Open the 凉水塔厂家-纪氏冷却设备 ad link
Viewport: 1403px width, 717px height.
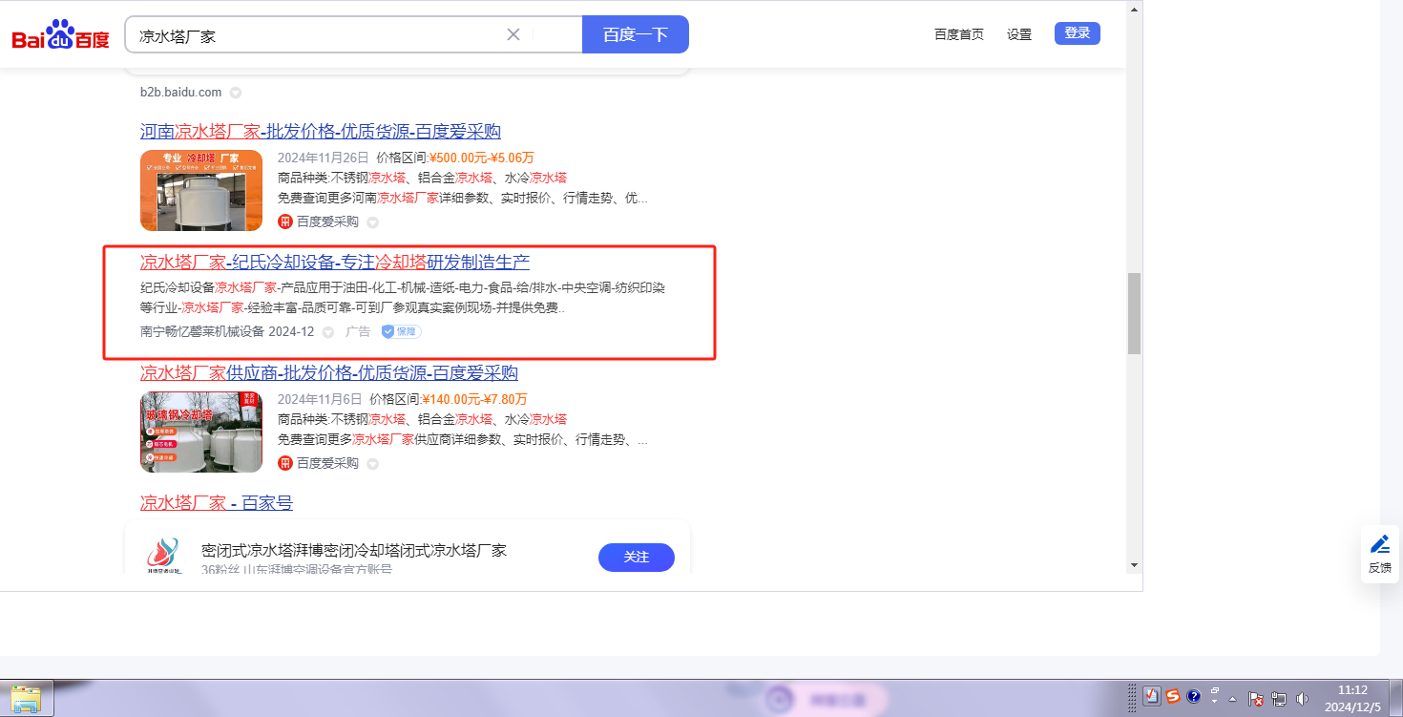point(334,262)
